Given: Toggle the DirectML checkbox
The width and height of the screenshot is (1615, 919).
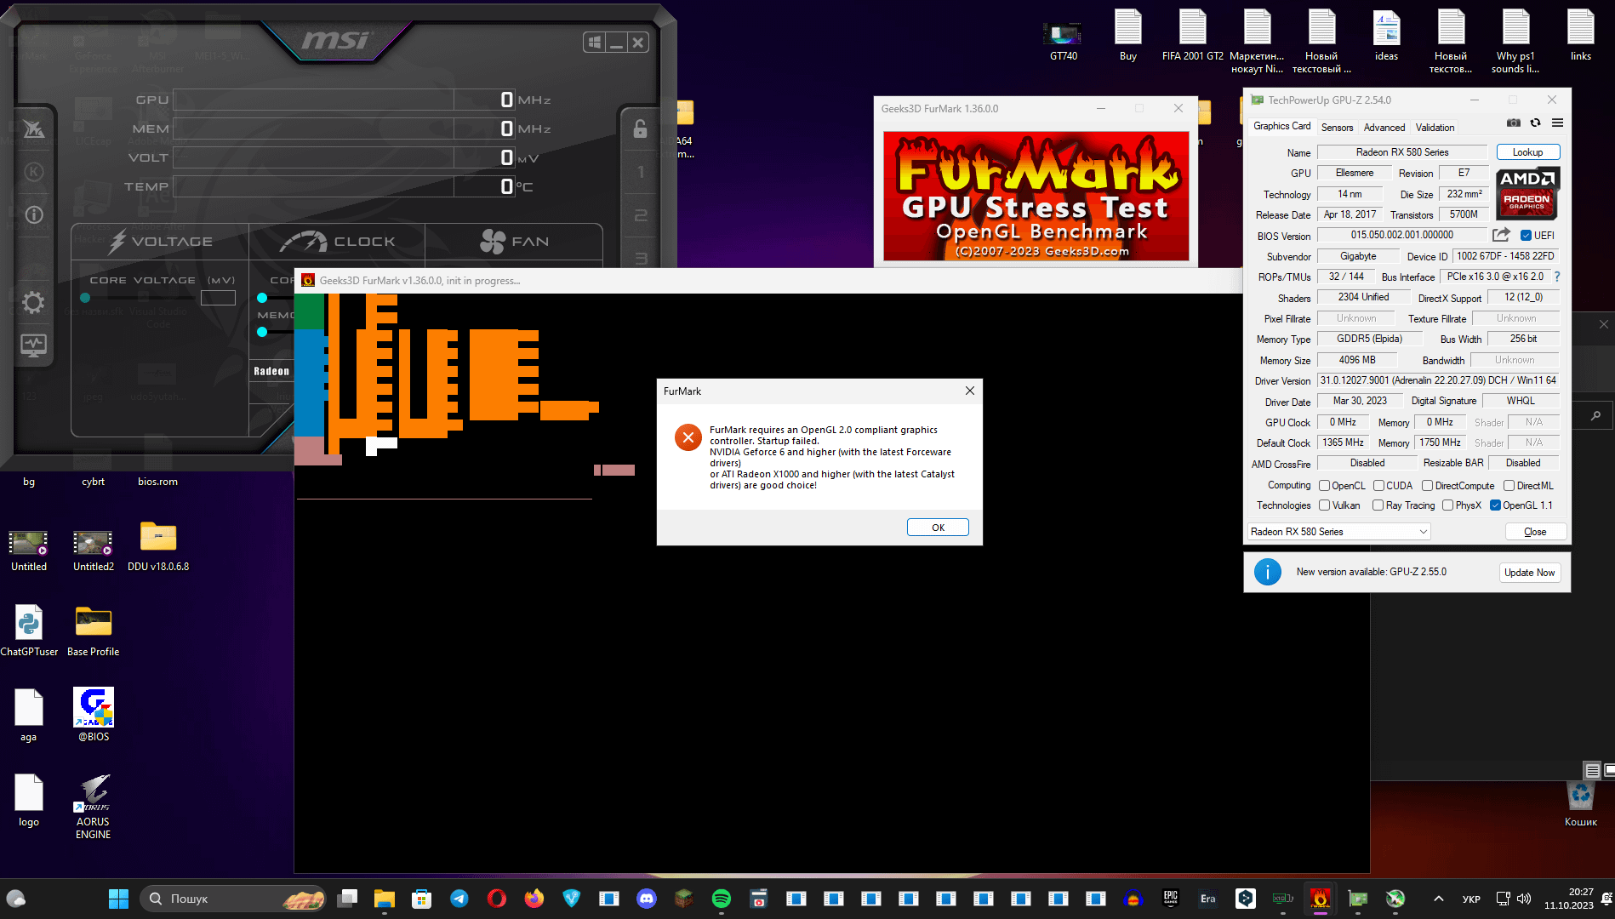Looking at the screenshot, I should [1509, 486].
